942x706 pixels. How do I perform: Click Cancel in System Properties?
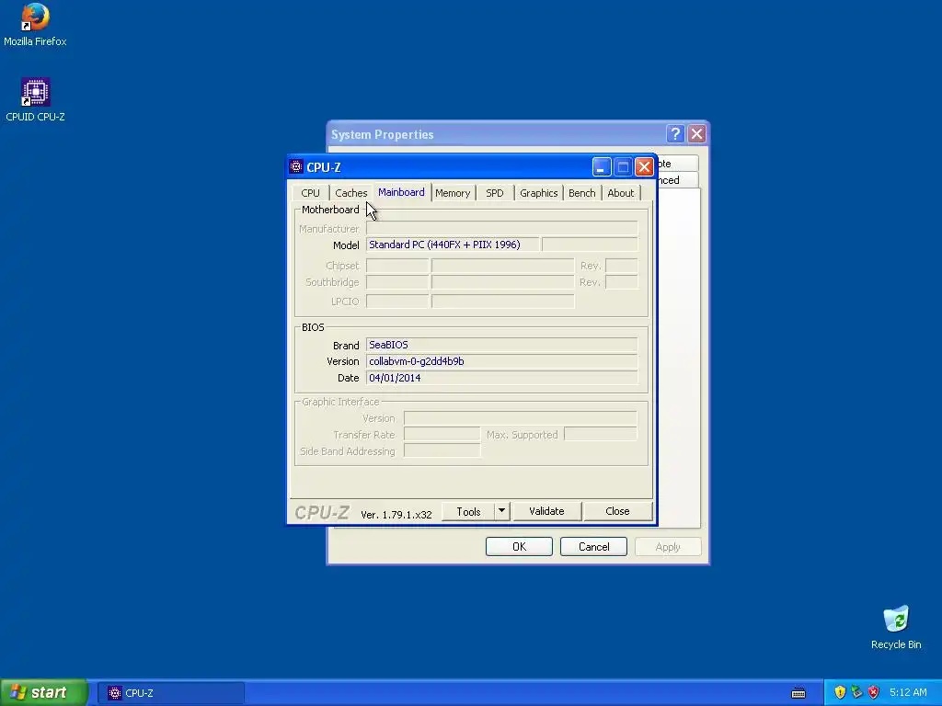pyautogui.click(x=593, y=547)
